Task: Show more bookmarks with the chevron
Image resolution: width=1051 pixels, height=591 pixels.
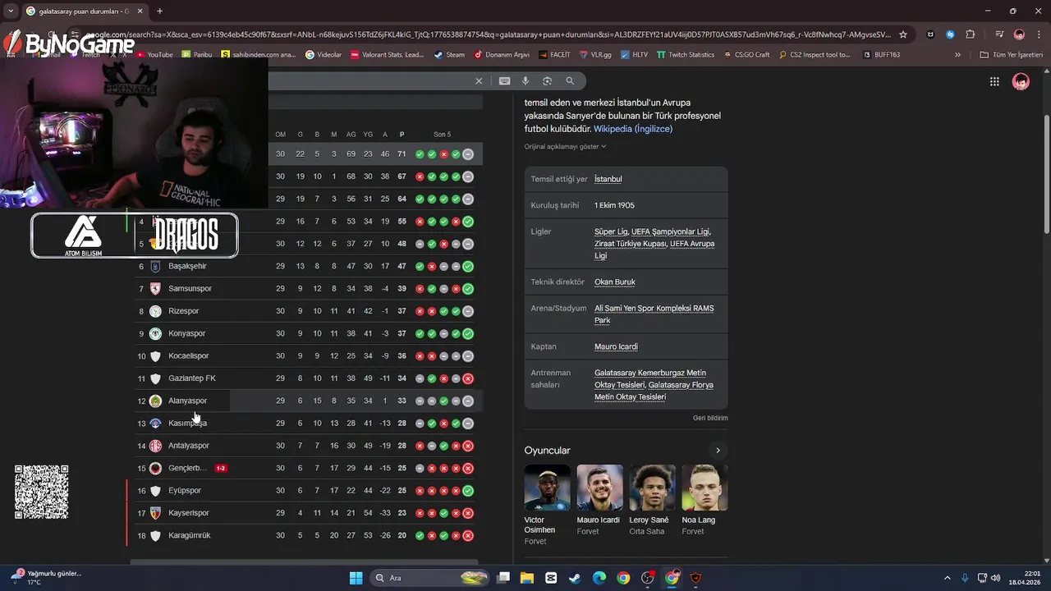Action: pyautogui.click(x=957, y=55)
